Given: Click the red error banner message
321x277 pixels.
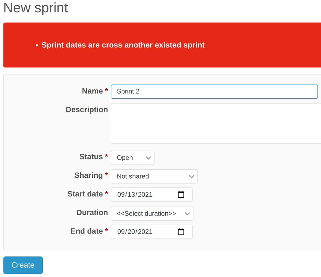Looking at the screenshot, I should pyautogui.click(x=123, y=45).
